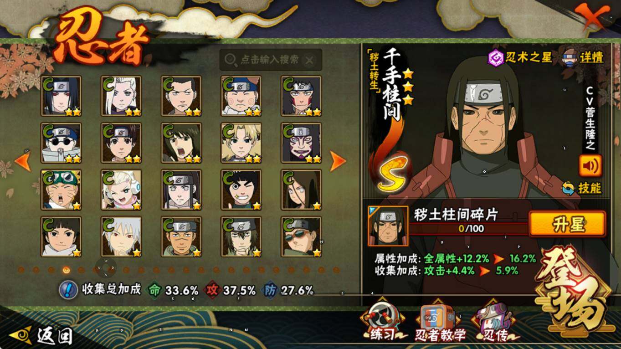621x349 pixels.
Task: Select the highlighted page indicator dot
Action: click(66, 270)
